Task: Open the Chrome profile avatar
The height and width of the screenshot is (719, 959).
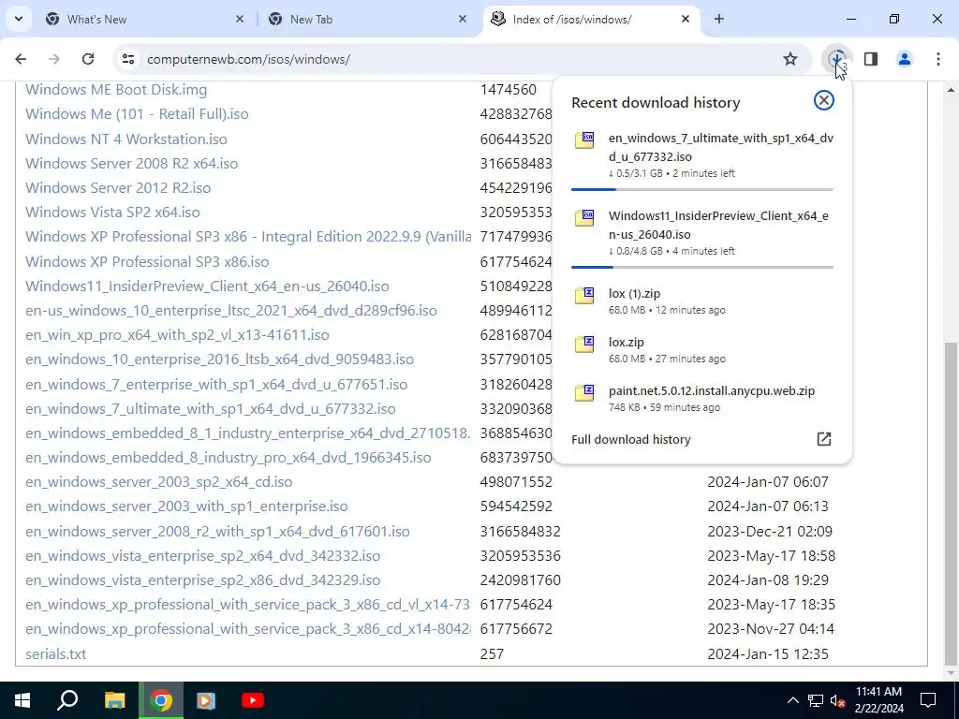Action: [905, 59]
